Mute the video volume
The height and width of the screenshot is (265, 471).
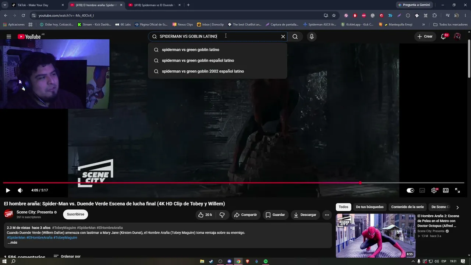click(20, 190)
